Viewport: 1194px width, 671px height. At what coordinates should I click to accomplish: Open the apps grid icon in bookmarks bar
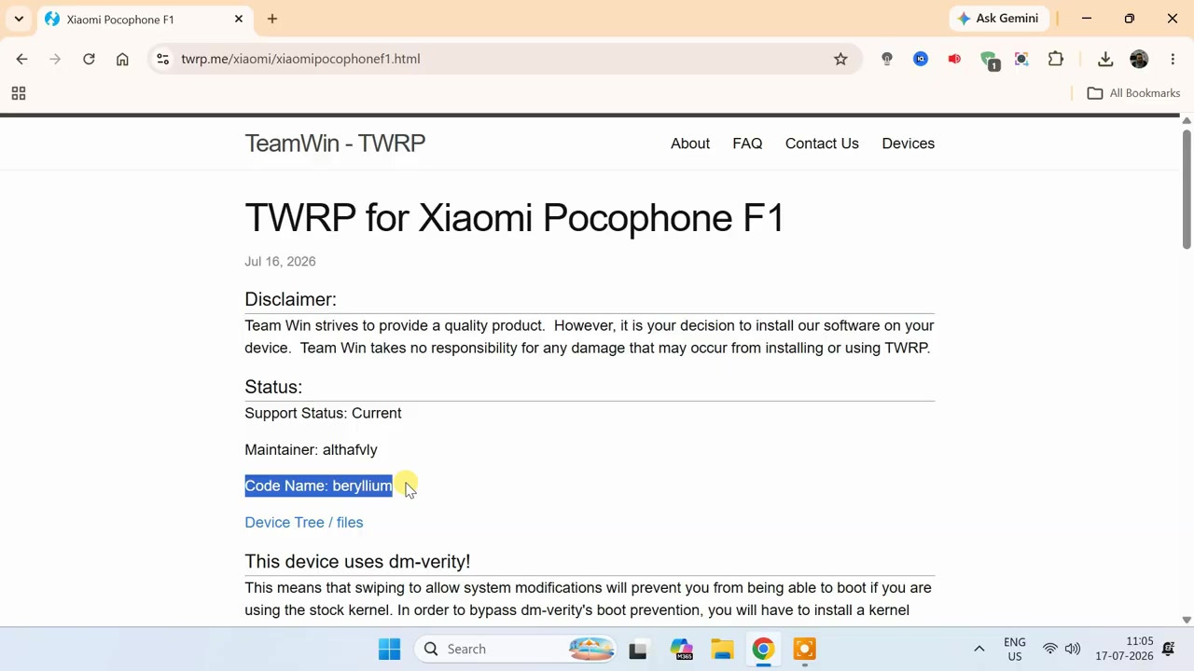(x=18, y=93)
